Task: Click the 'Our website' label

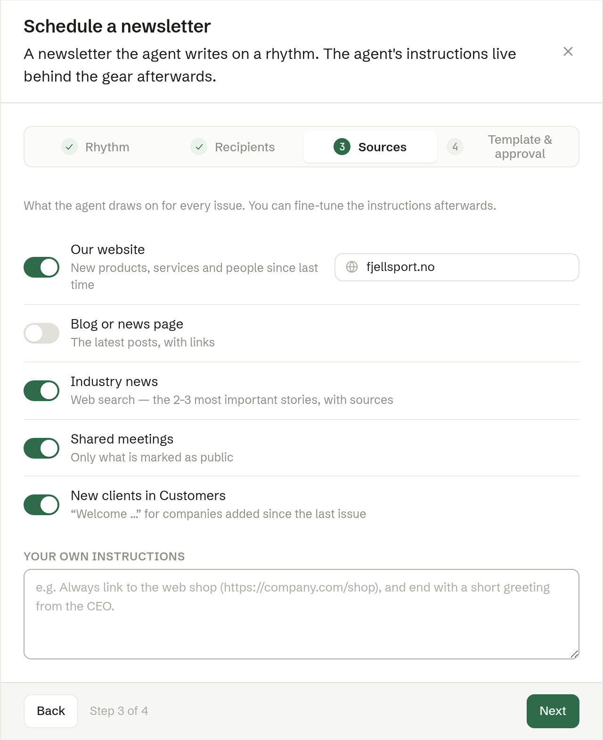Action: point(108,249)
